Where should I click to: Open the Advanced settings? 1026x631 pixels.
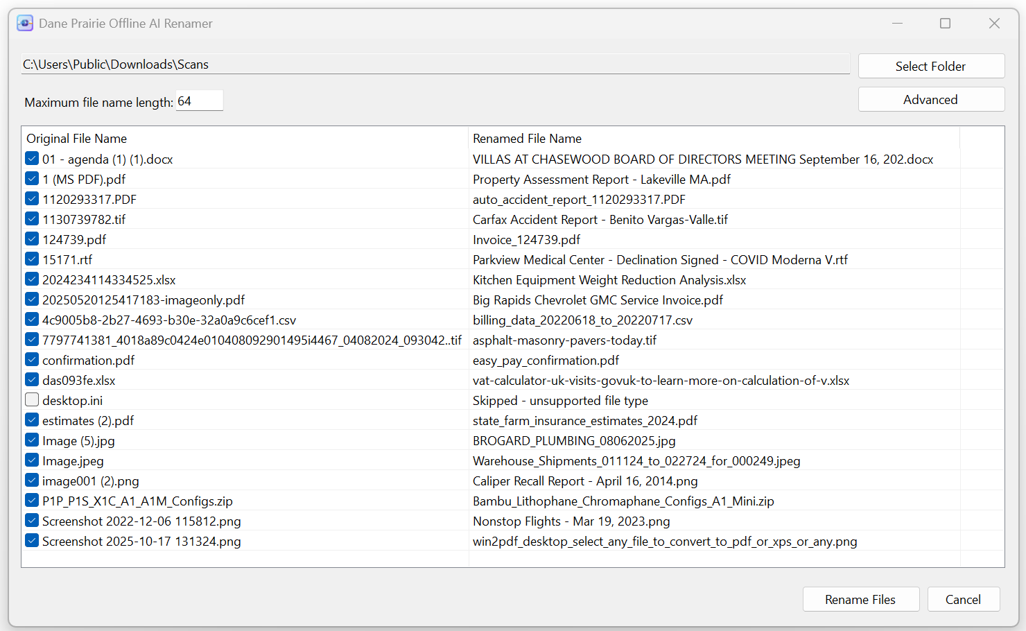click(931, 99)
